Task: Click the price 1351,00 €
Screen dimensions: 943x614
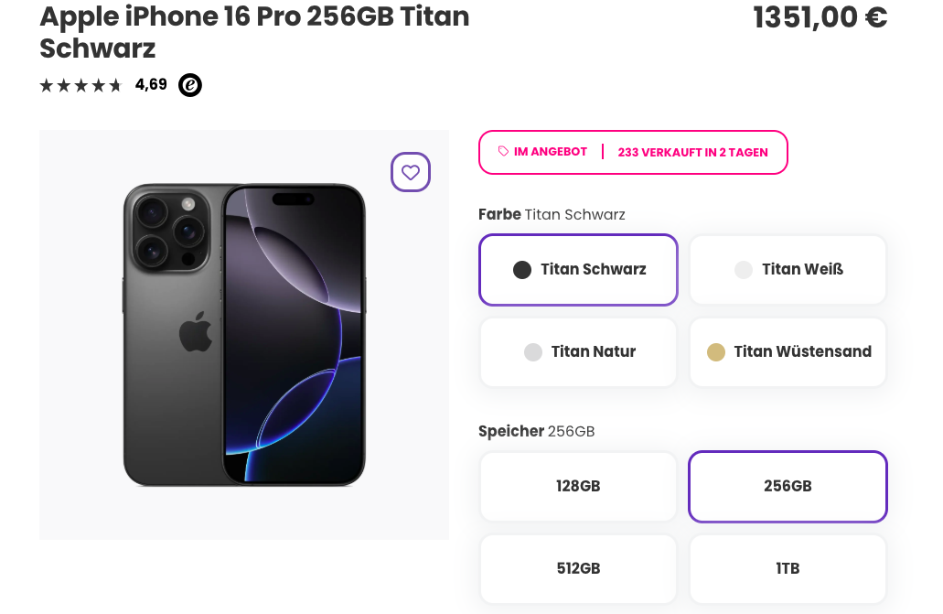Action: [x=820, y=16]
